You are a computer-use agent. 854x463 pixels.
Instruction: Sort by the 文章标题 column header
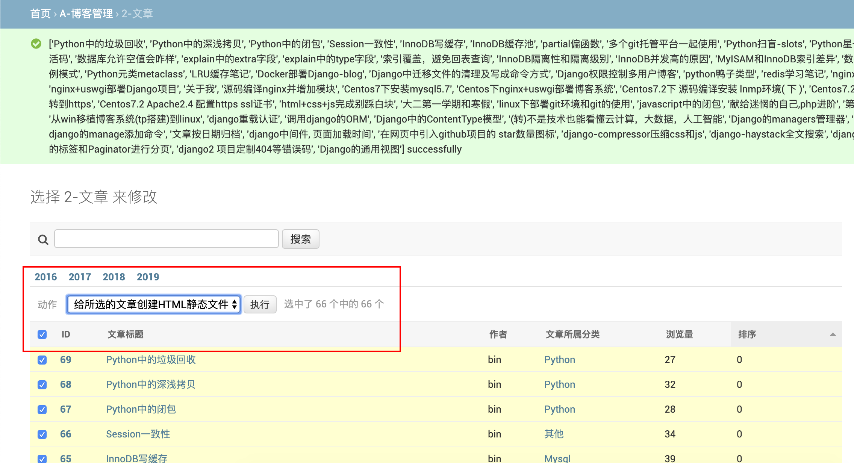(126, 334)
